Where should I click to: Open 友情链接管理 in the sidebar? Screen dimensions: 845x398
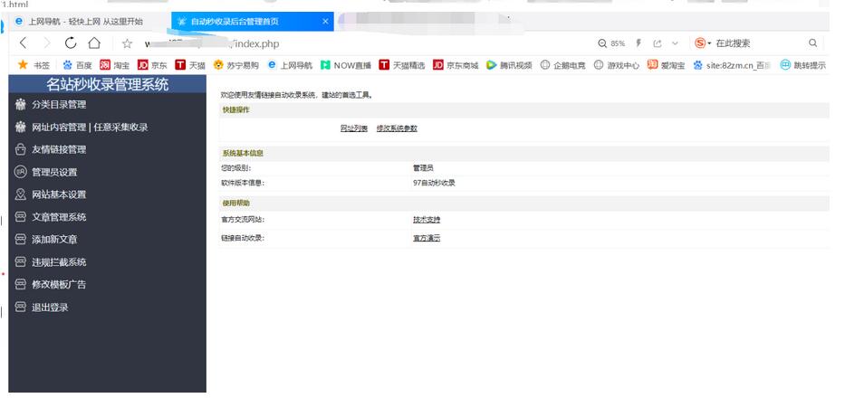[59, 149]
